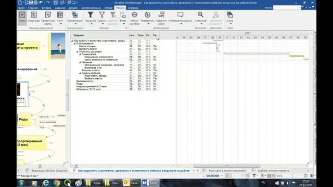Viewport: 333px width, 187px height.
Task: Click Удалить фильтр (remove filter) icon
Action: tap(113, 15)
